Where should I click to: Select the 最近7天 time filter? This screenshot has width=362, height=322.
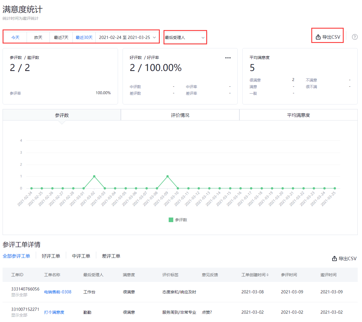61,37
